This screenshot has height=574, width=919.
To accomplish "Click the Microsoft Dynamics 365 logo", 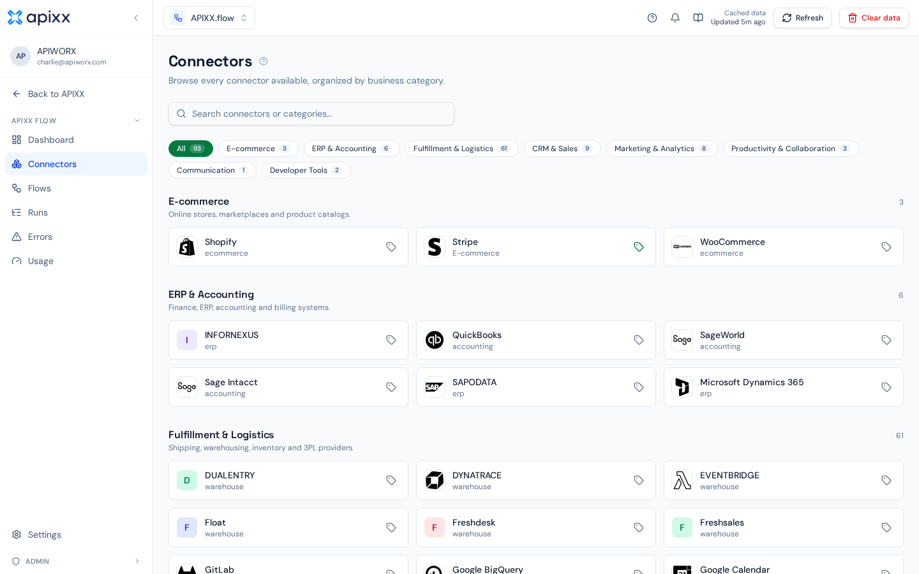I will click(x=682, y=387).
